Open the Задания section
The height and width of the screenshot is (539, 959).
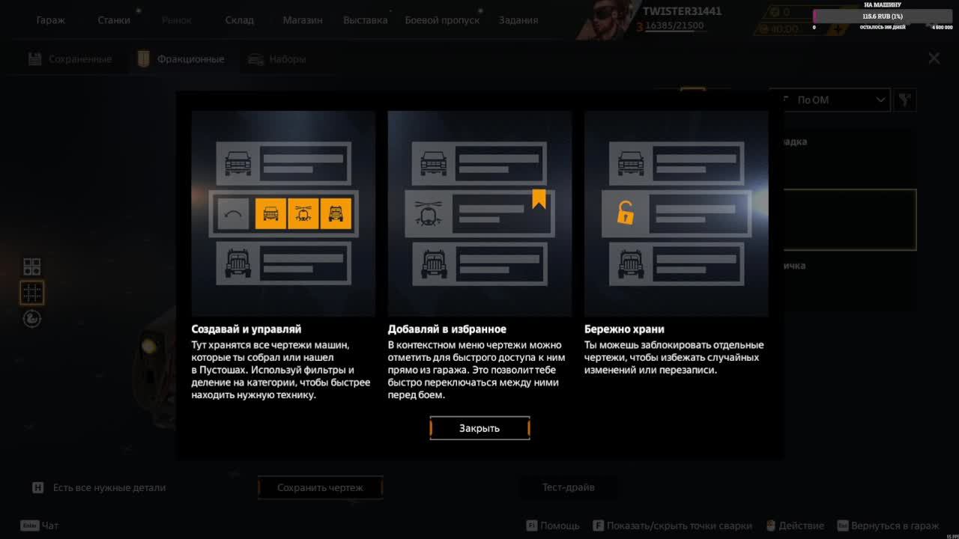pyautogui.click(x=518, y=20)
